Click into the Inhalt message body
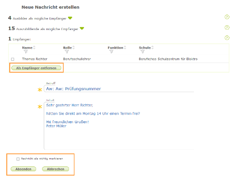The image size is (243, 178). click(119, 126)
